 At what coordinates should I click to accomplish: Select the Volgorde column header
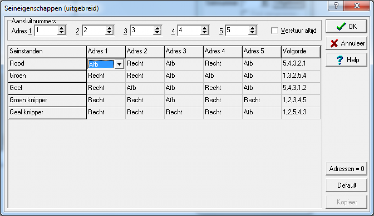[301, 52]
